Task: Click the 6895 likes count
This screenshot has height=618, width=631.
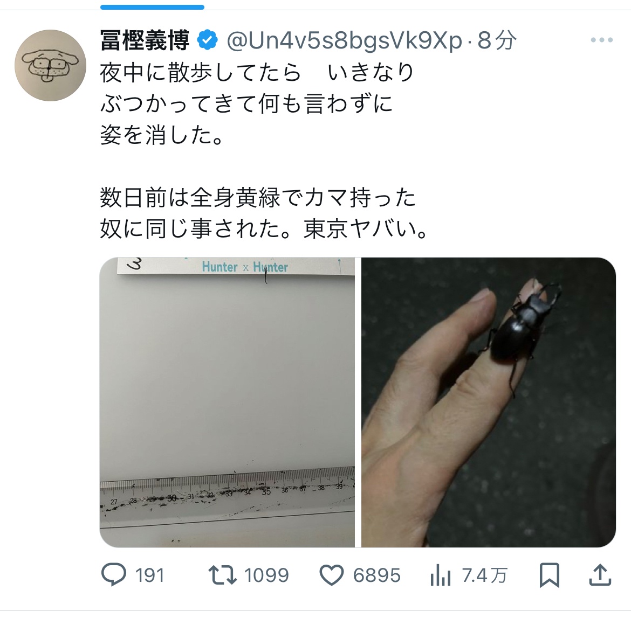Action: tap(376, 575)
